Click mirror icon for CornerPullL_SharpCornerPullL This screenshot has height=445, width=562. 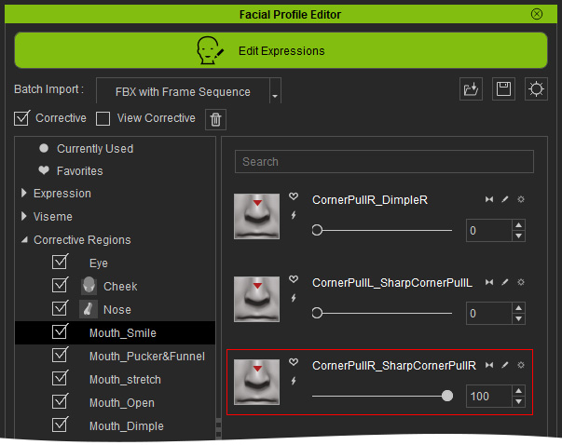(x=489, y=282)
